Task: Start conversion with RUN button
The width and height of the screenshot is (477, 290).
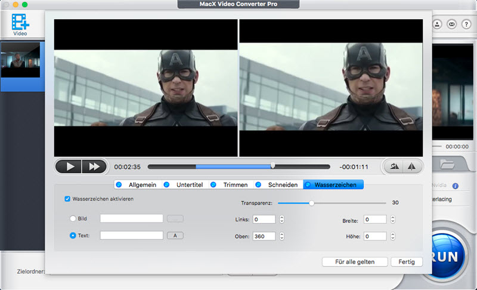Action: 445,256
